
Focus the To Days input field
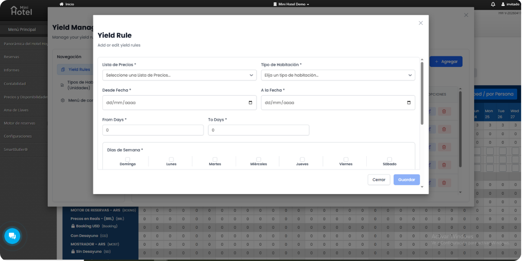point(259,130)
